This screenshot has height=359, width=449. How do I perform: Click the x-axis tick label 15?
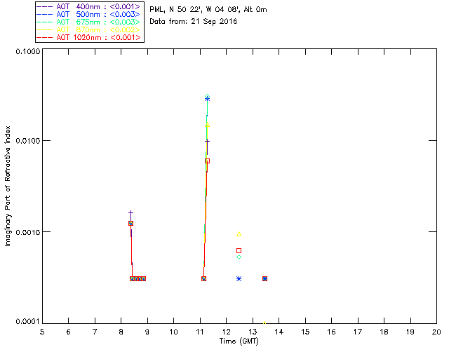[305, 332]
